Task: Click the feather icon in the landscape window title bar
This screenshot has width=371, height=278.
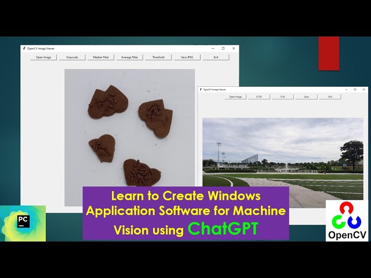Action: [x=201, y=89]
